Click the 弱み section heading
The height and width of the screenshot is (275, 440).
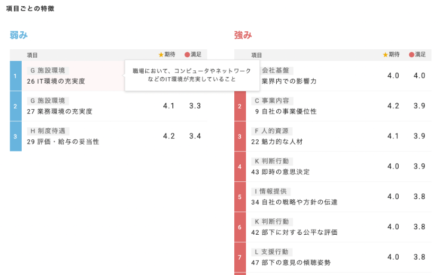[x=19, y=36]
